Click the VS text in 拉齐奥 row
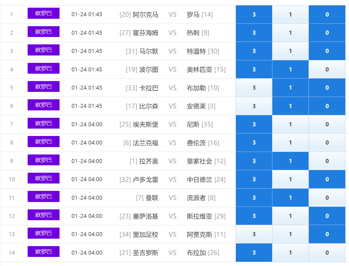The image size is (349, 266). coord(173,161)
